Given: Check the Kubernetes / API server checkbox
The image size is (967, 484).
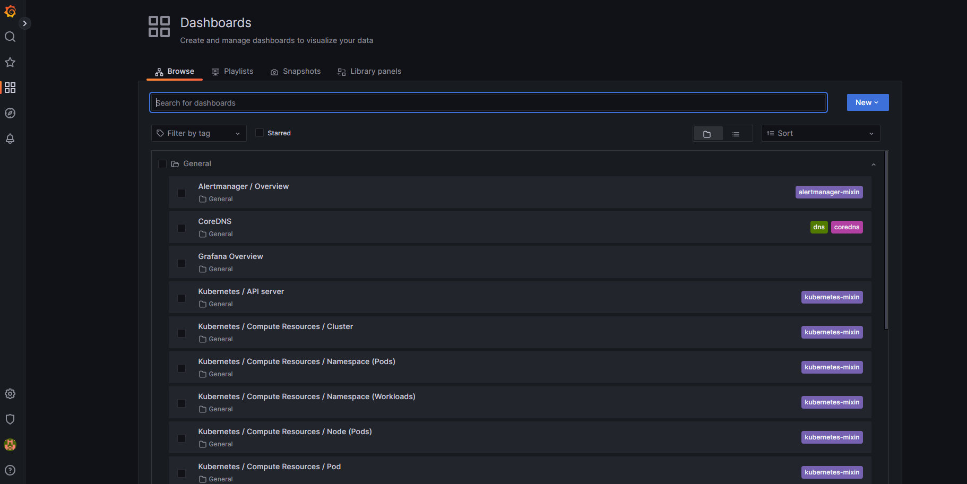Looking at the screenshot, I should pyautogui.click(x=182, y=298).
